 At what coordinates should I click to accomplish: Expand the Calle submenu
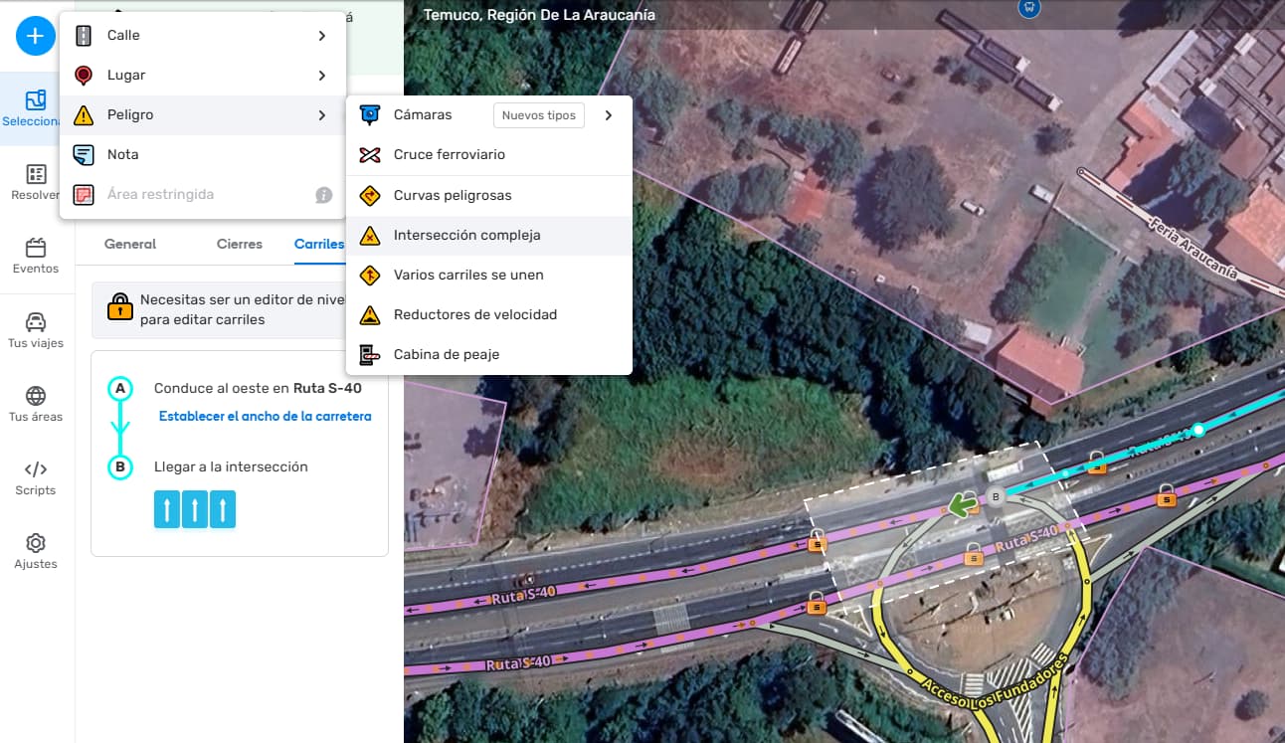point(321,36)
